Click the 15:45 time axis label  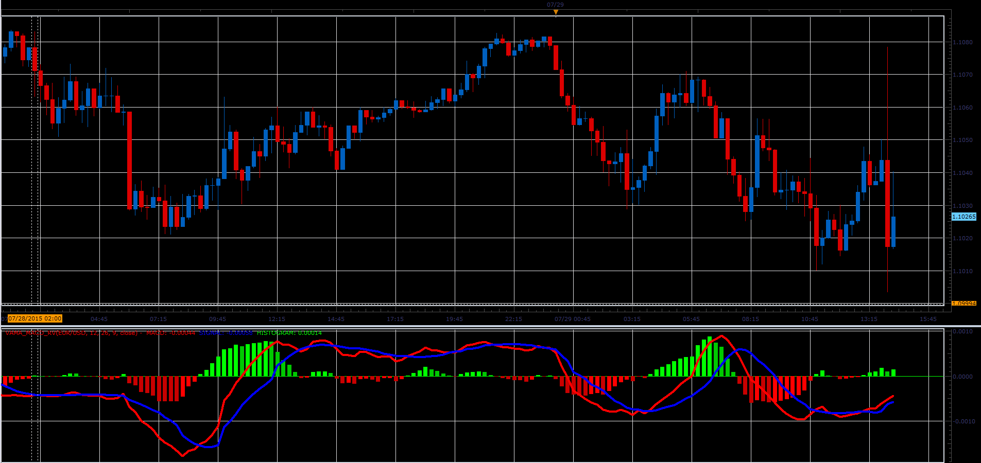928,319
